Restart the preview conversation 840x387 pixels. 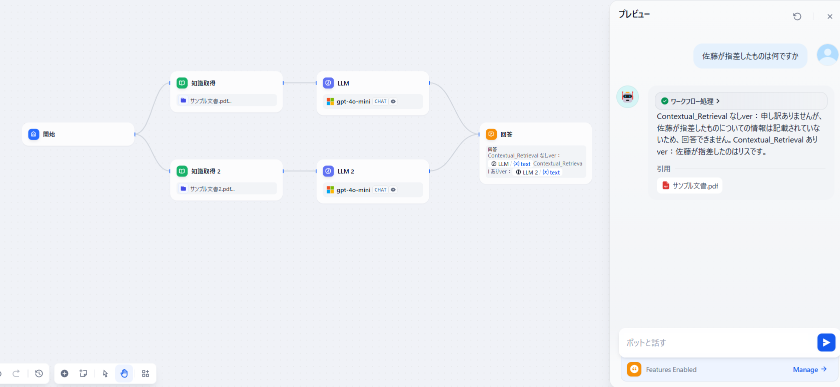click(797, 16)
